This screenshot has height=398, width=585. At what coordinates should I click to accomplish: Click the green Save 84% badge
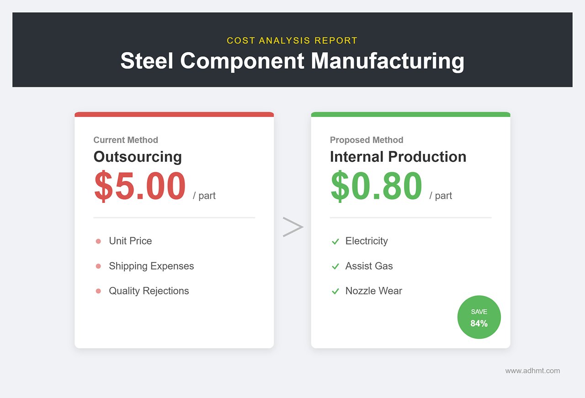[x=479, y=318]
